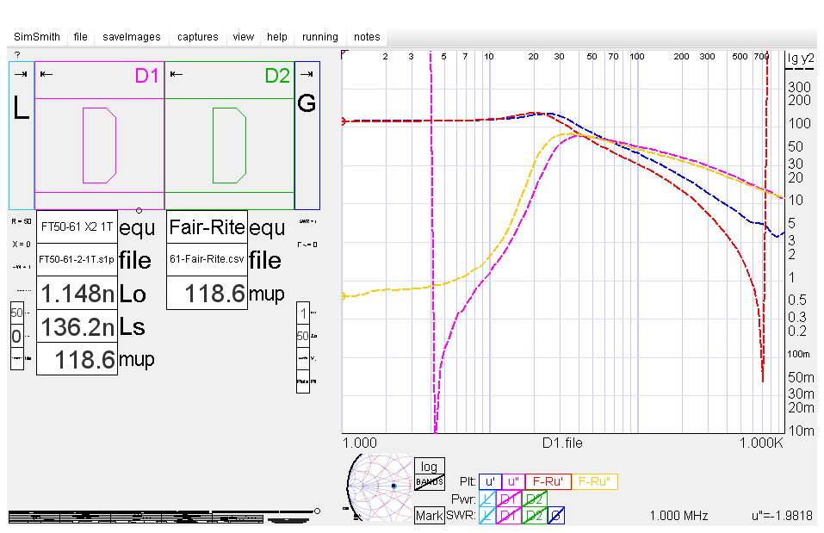Screen dimensions: 824x533
Task: Open the notes menu
Action: tap(367, 37)
